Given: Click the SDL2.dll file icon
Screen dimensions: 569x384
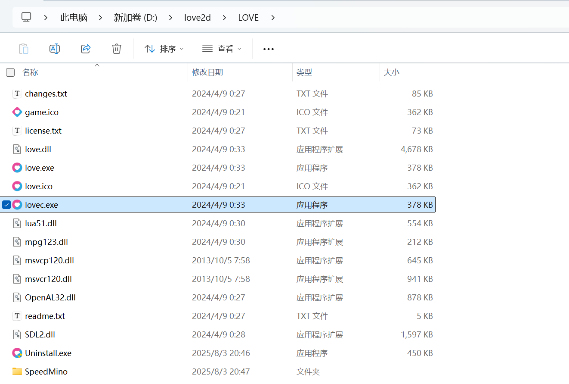Looking at the screenshot, I should [17, 334].
